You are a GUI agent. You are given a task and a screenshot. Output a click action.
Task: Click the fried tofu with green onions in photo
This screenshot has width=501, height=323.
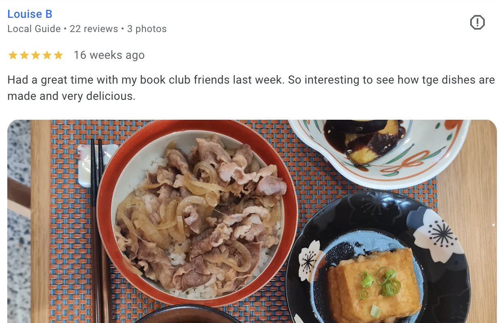click(374, 284)
